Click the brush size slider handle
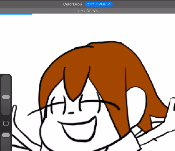175x151 pixels. coord(6,97)
